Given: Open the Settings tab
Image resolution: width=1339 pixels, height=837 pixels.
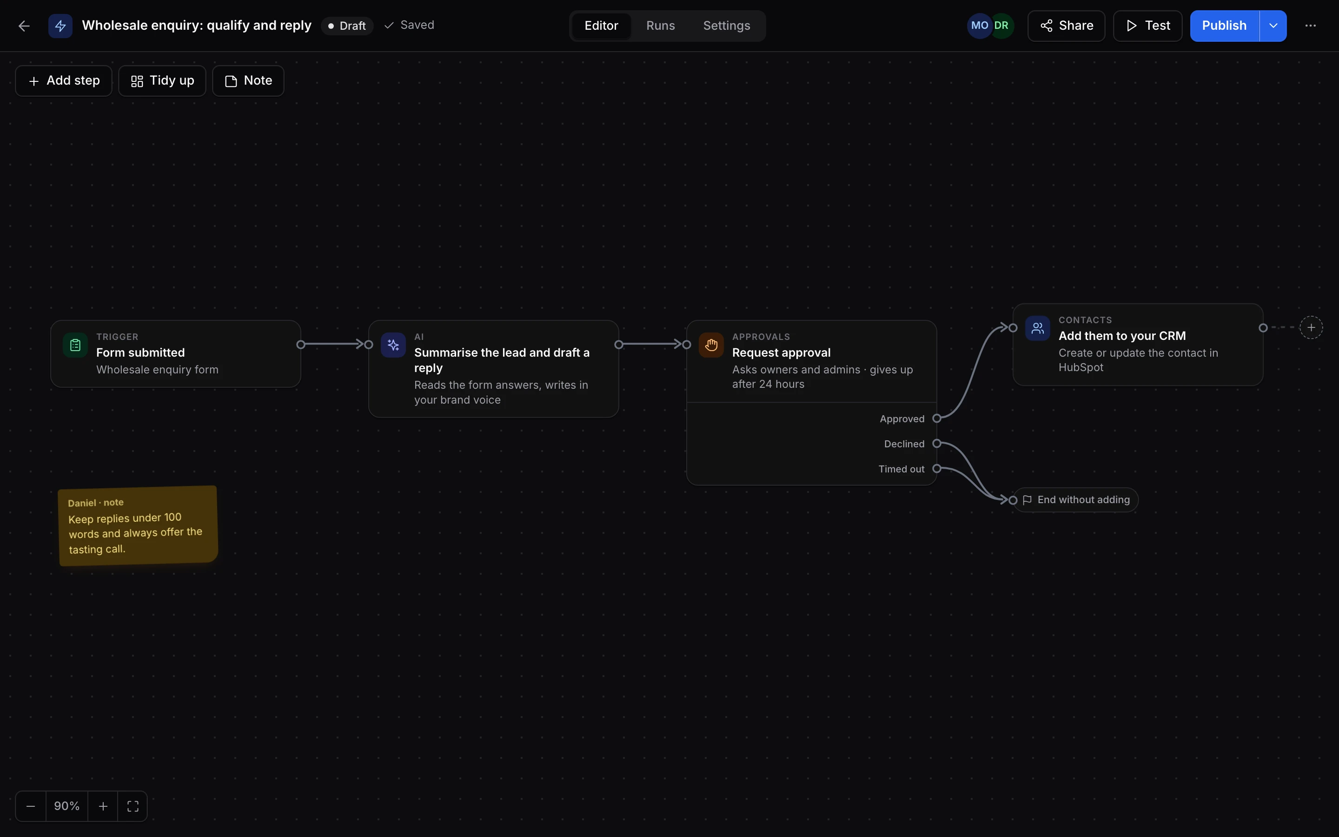Looking at the screenshot, I should [727, 26].
